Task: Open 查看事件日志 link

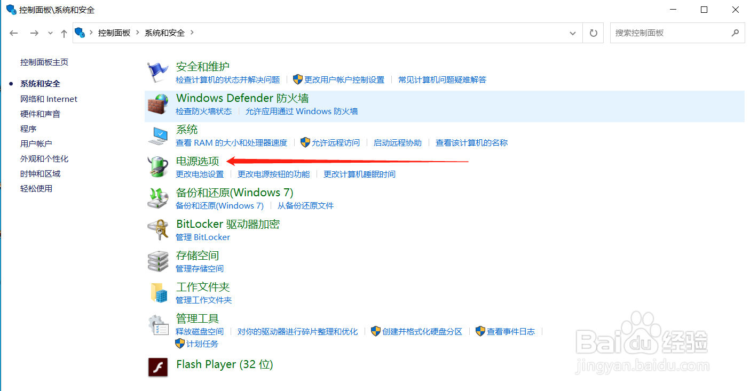Action: click(511, 332)
